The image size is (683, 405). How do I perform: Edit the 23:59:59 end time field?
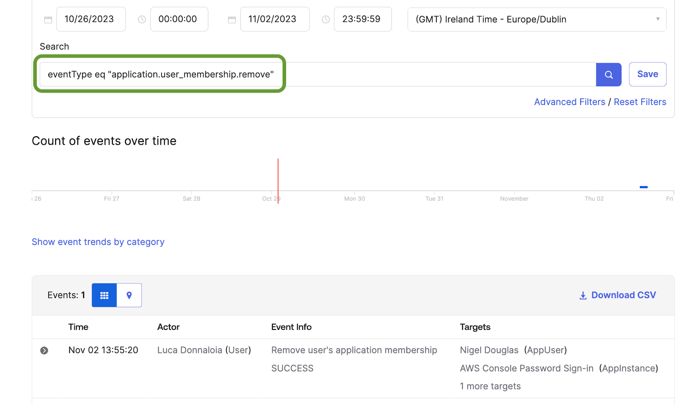(x=362, y=20)
